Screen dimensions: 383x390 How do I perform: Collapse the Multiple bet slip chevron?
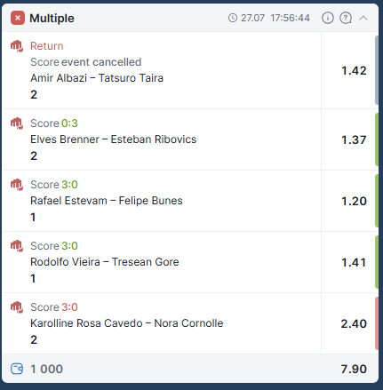click(363, 18)
